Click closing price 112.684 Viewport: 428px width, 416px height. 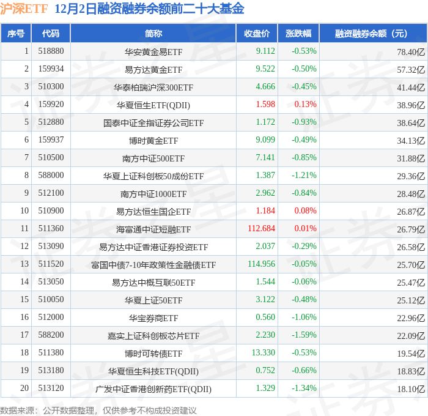tap(261, 229)
